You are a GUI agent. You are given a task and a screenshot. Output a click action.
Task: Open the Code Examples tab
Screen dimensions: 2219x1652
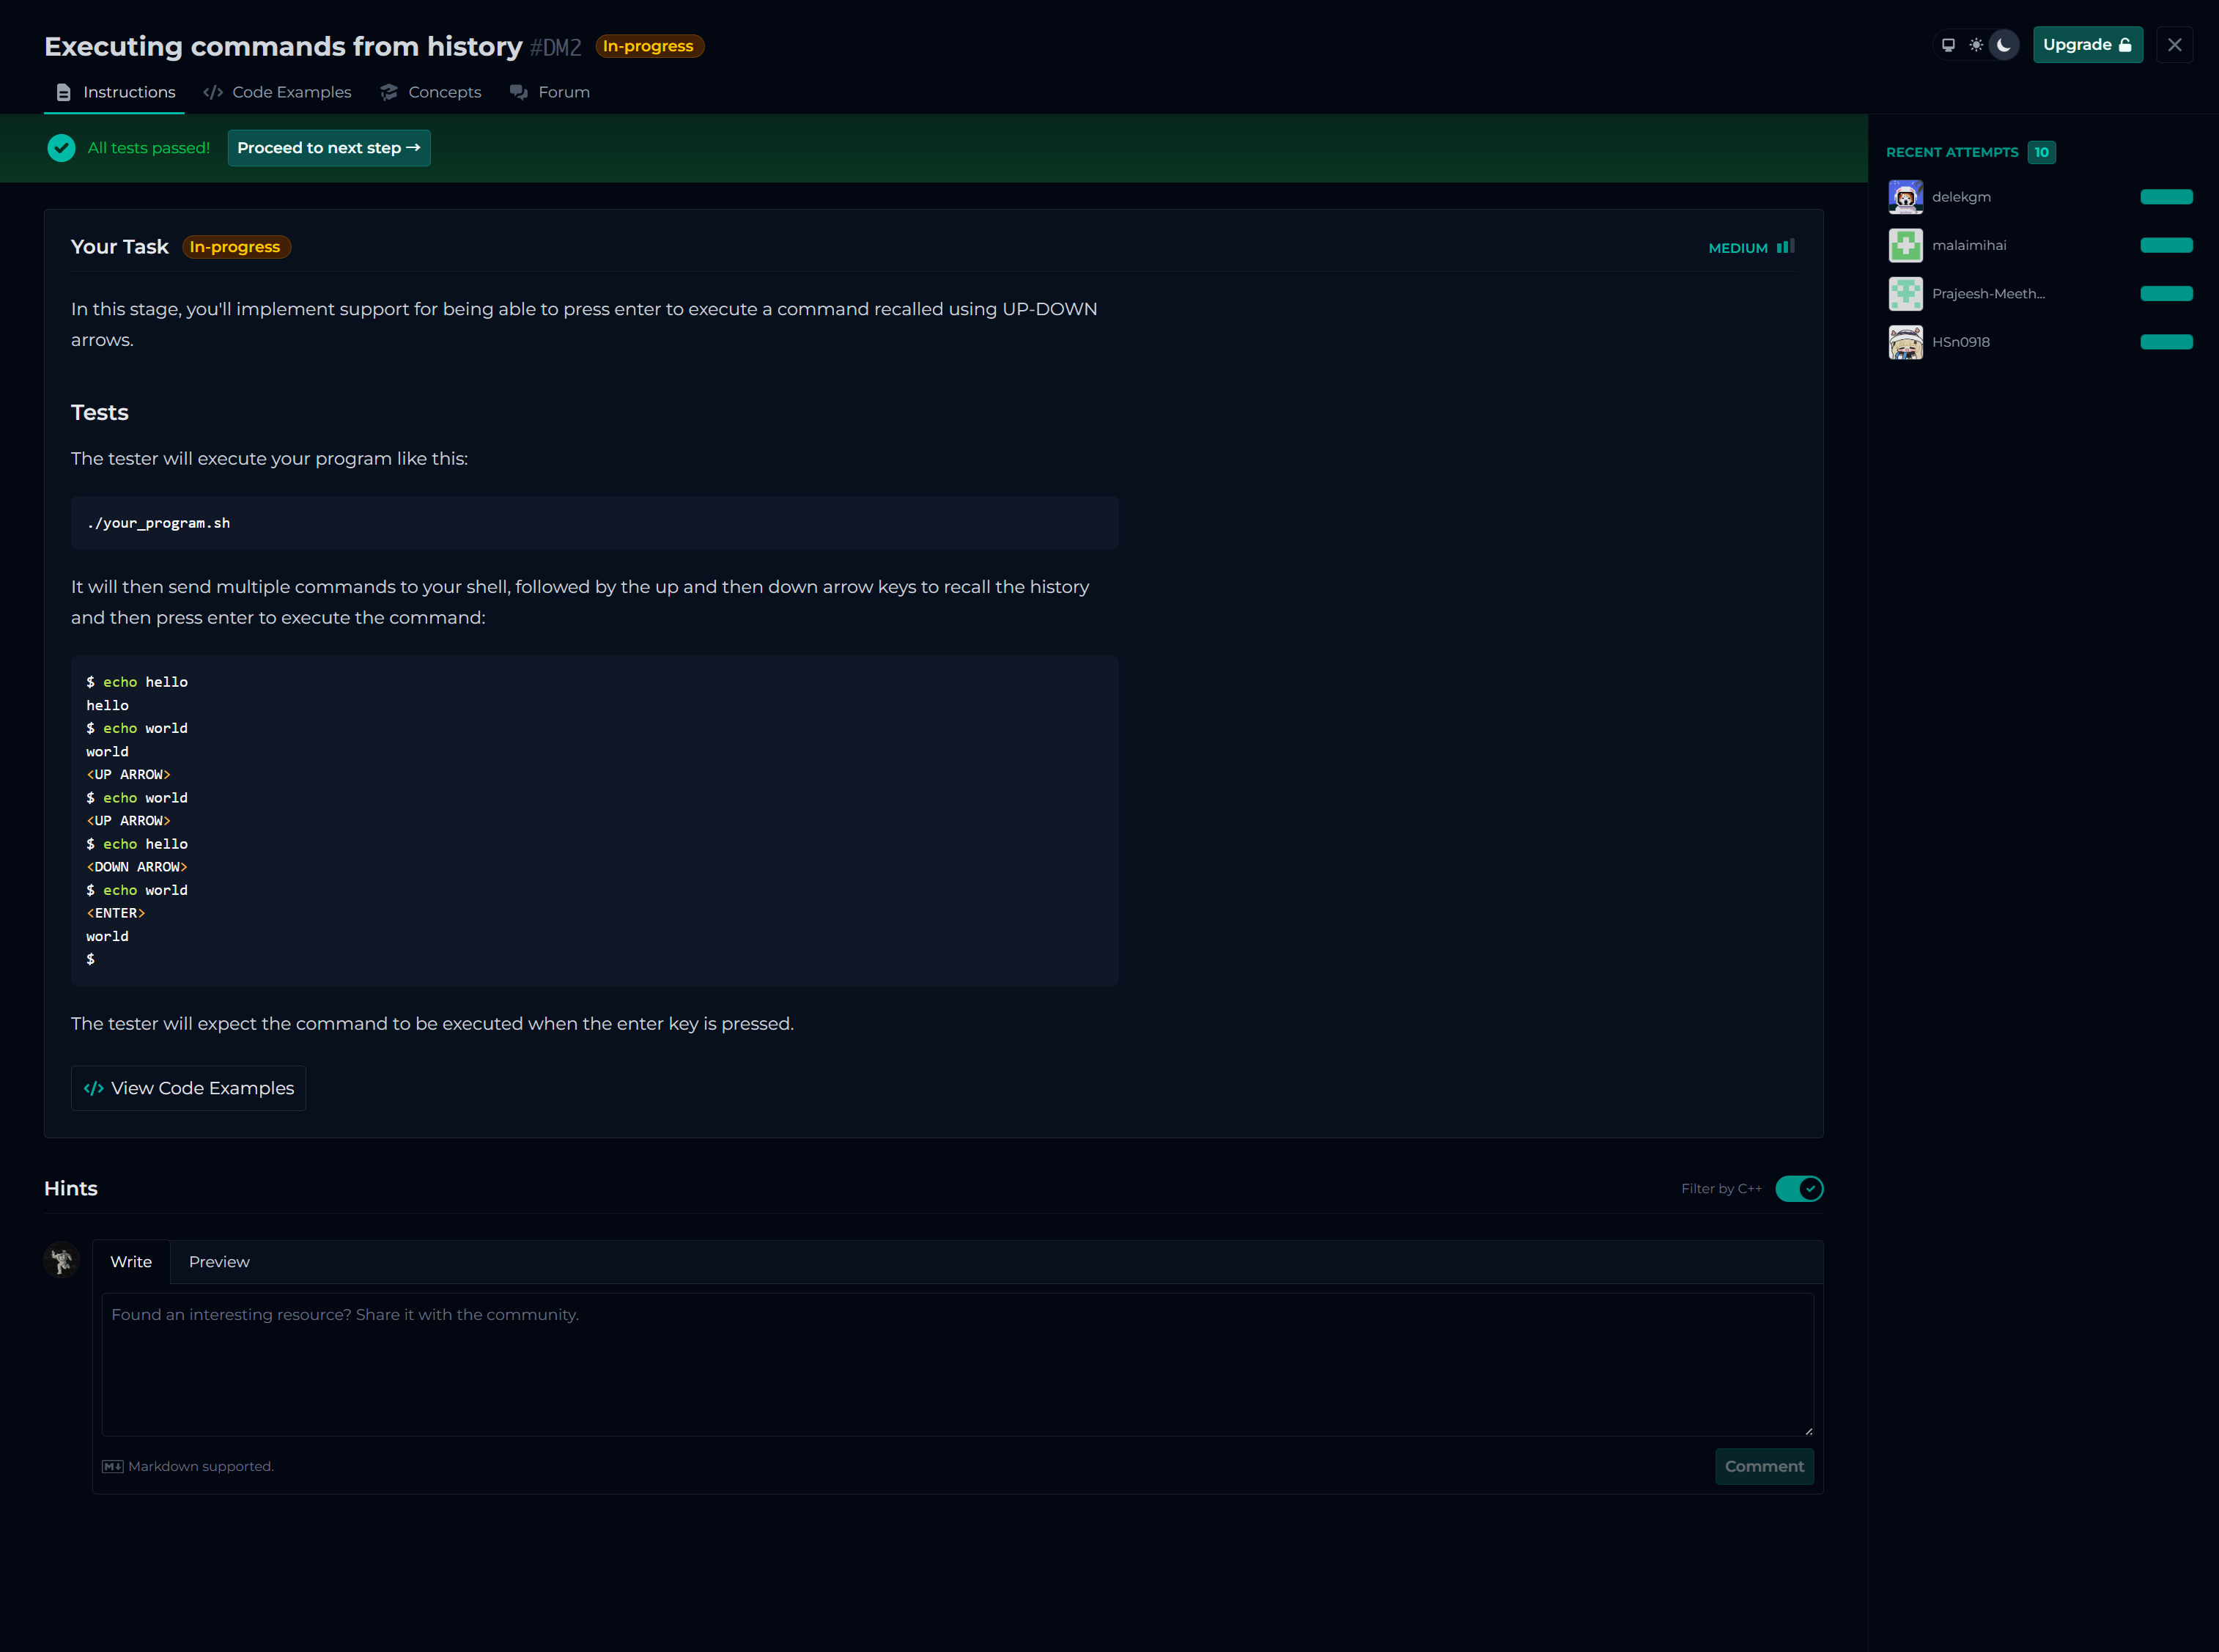coord(278,92)
